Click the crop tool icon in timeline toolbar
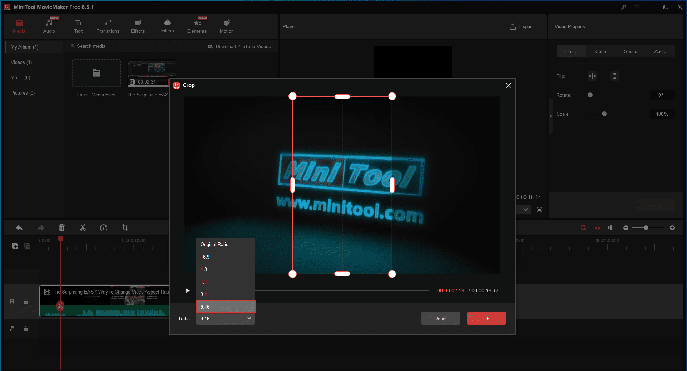Viewport: 687px width, 371px height. pyautogui.click(x=125, y=227)
